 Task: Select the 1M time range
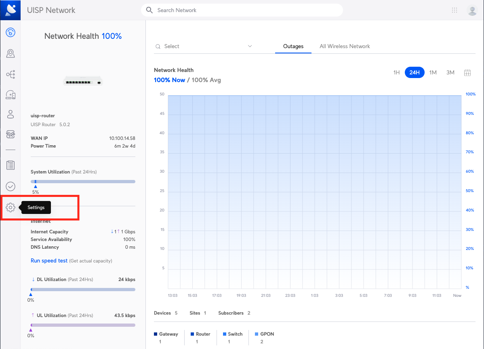pos(433,72)
